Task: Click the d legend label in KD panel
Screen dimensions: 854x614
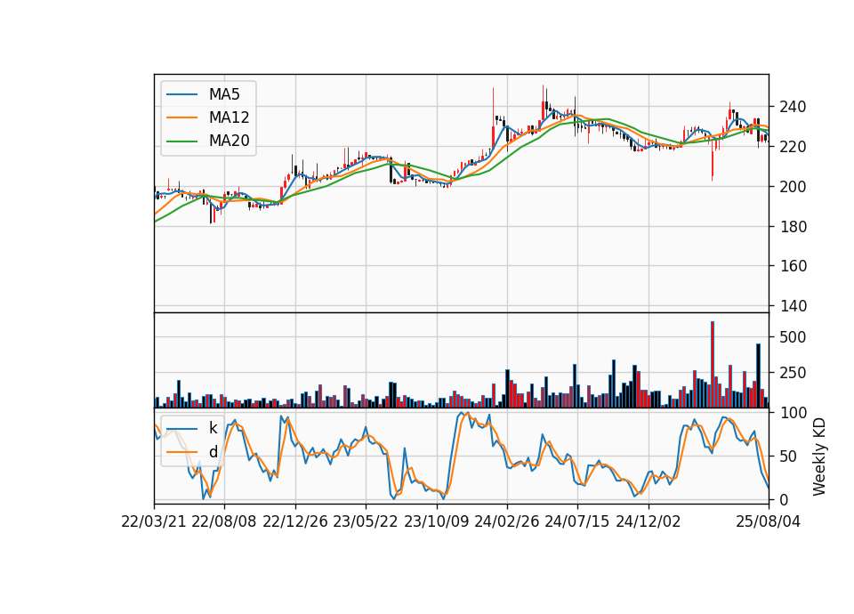Action: pos(213,452)
